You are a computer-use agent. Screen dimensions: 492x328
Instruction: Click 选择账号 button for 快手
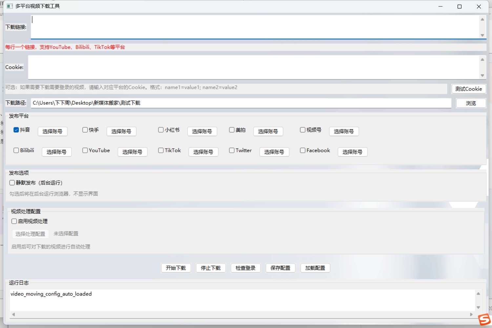[121, 132]
